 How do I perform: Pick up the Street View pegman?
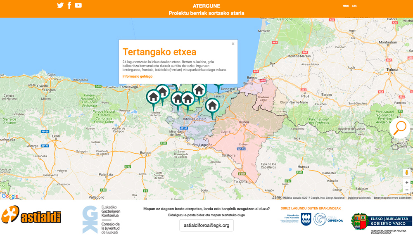pos(407,173)
